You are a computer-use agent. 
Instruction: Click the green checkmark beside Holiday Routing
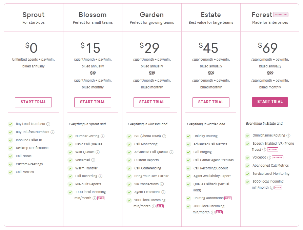click(x=188, y=136)
